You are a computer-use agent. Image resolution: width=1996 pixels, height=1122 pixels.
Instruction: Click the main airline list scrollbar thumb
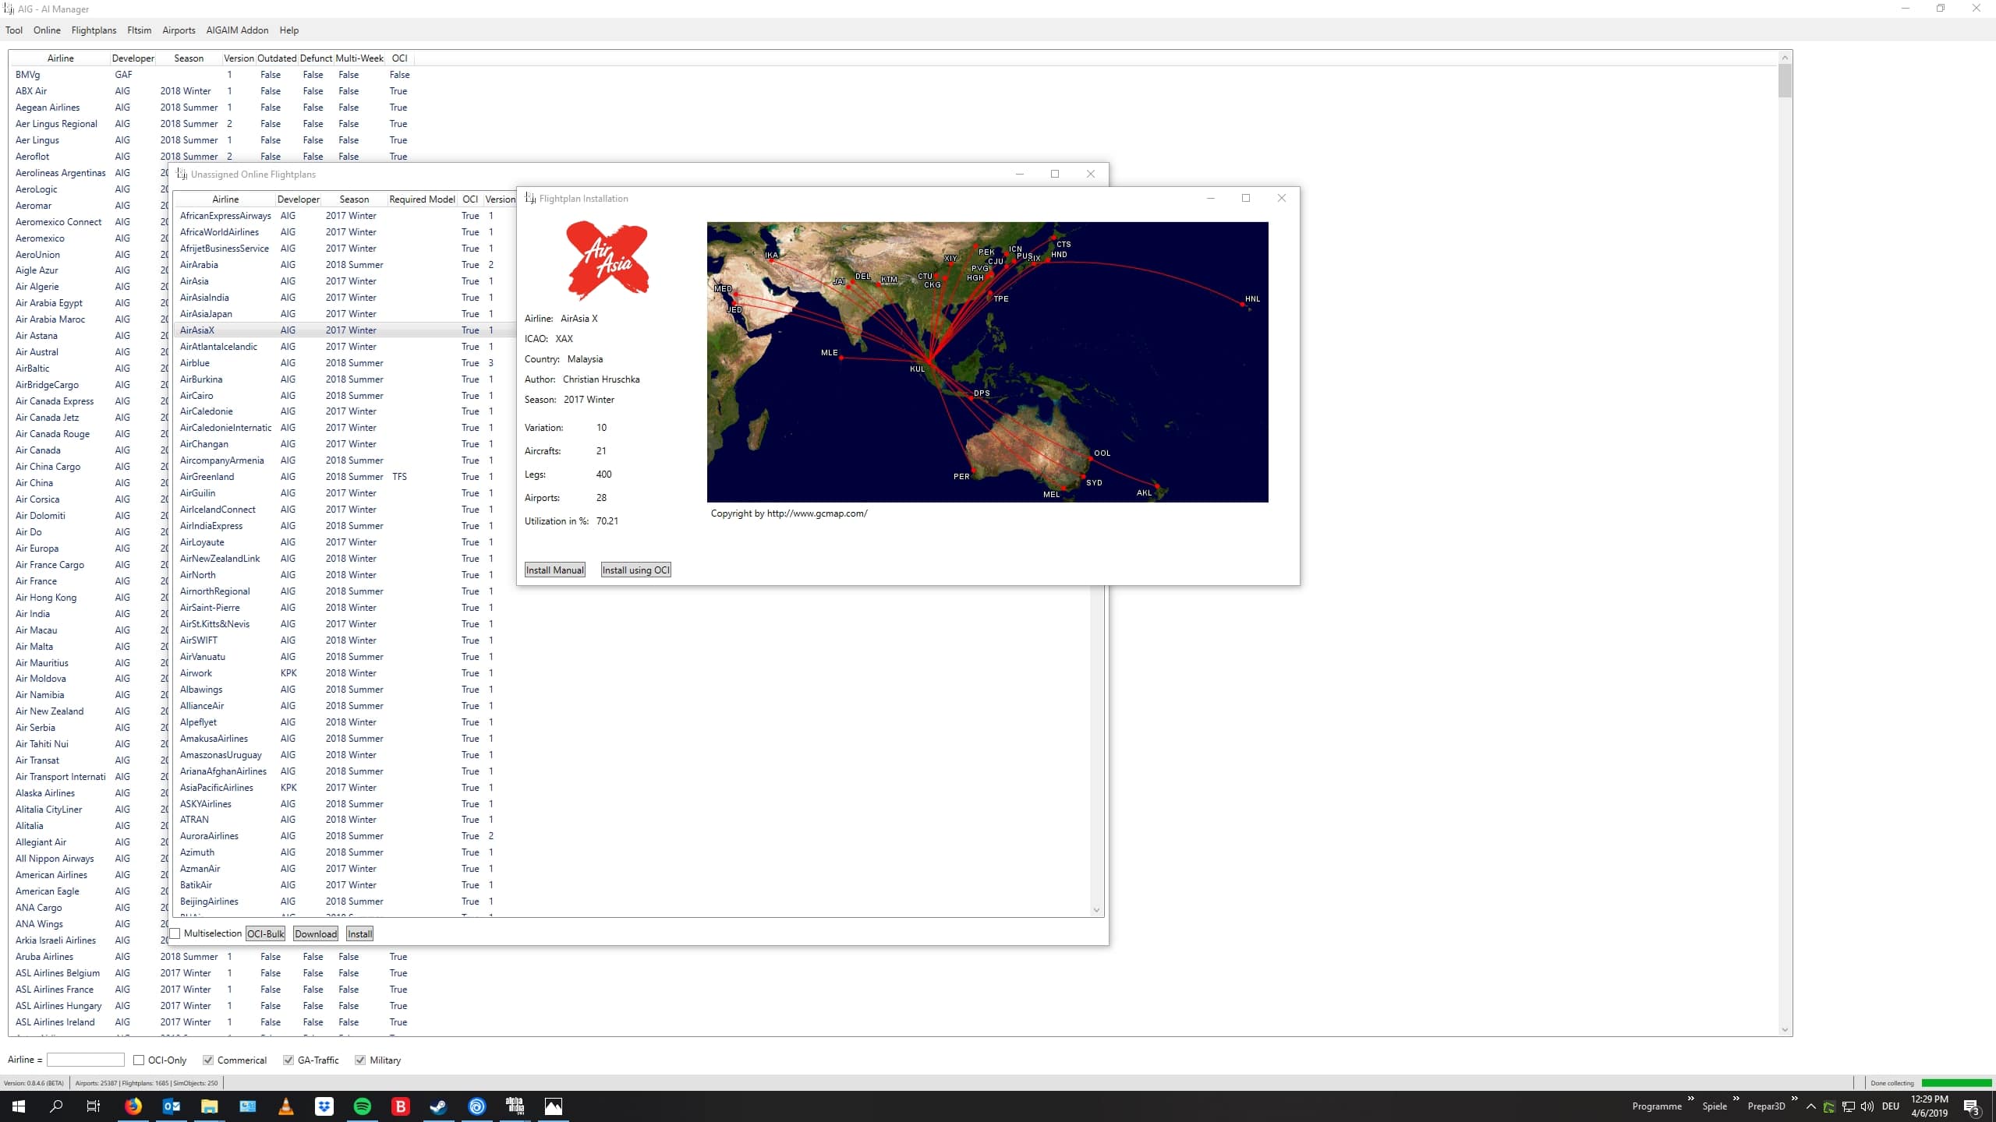click(x=1785, y=81)
